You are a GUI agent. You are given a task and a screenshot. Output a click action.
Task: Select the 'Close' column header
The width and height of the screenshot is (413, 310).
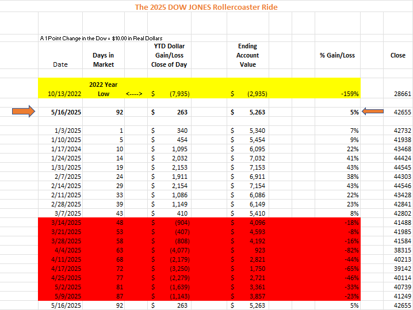397,55
